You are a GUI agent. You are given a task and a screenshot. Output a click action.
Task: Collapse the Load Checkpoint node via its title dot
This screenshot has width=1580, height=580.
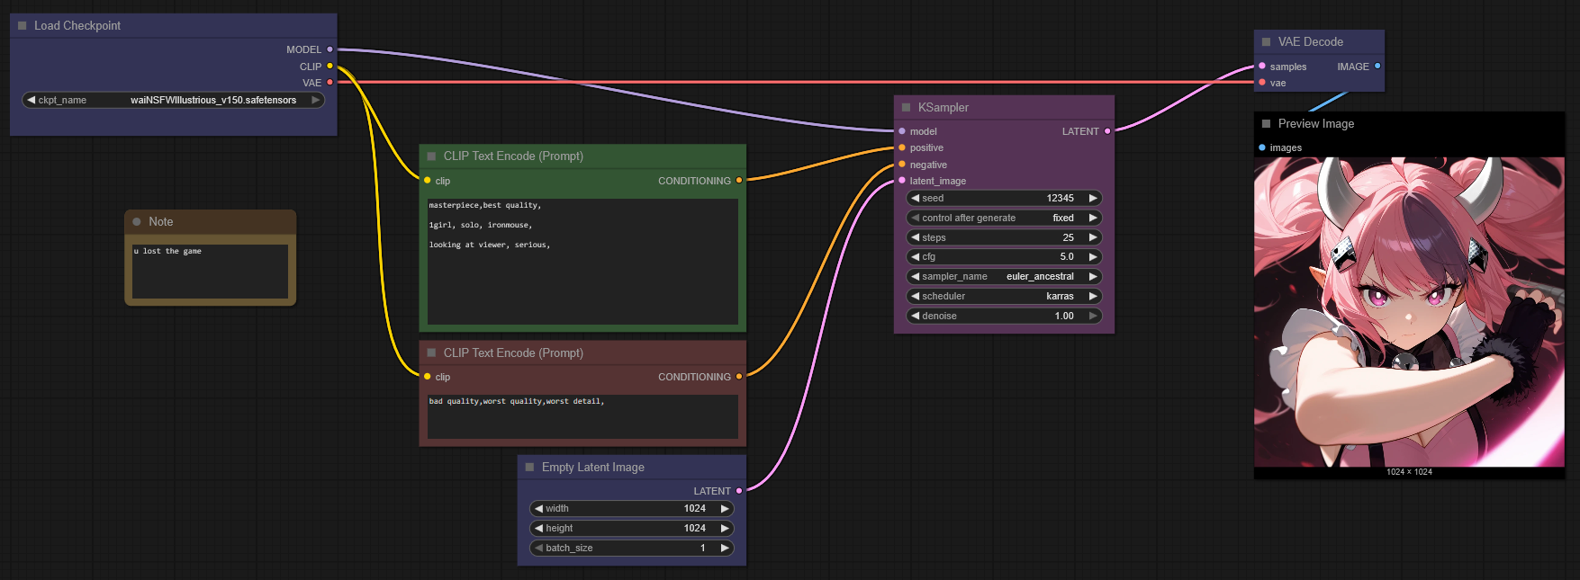click(x=23, y=26)
